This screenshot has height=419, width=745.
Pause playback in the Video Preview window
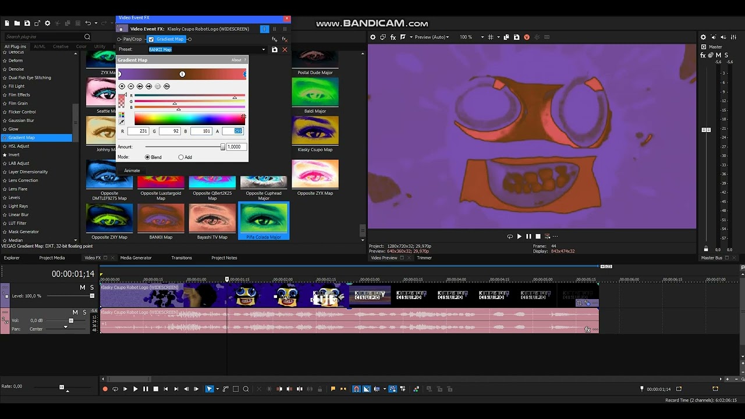click(528, 236)
